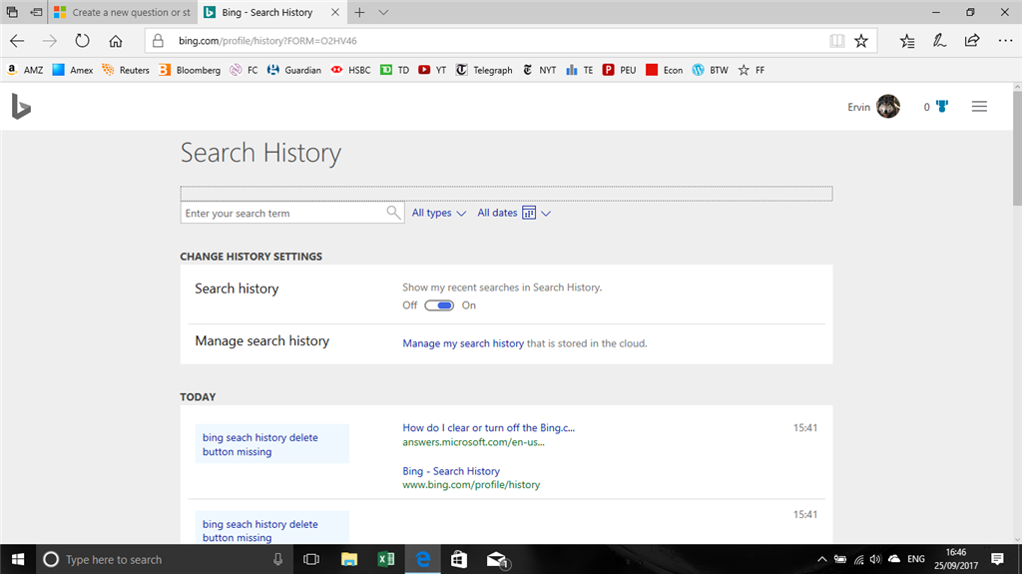Refresh the page
Viewport: 1022px width, 574px height.
(82, 41)
